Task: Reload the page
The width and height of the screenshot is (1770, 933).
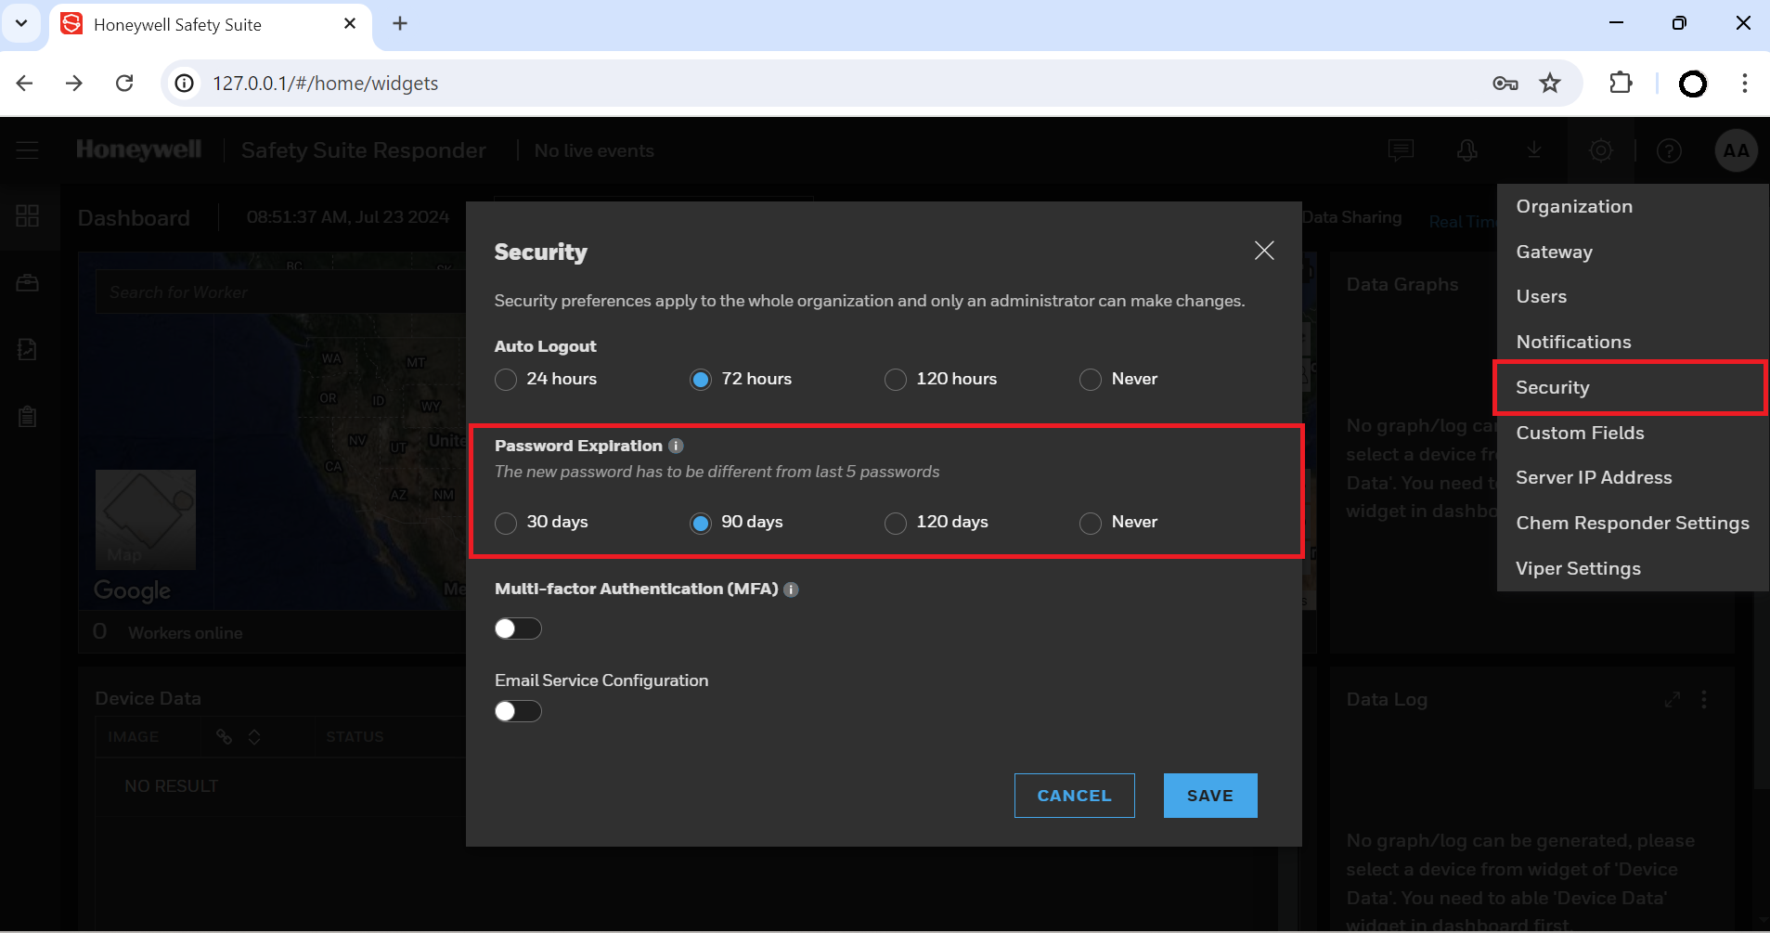Action: [124, 84]
